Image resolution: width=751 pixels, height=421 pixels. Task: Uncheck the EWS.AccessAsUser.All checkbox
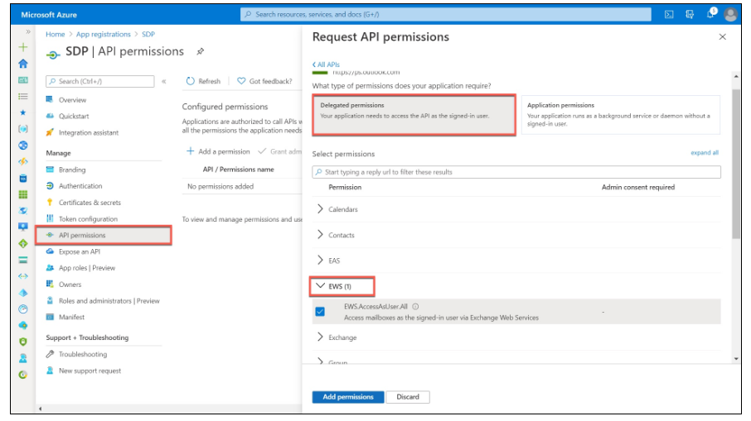coord(320,312)
